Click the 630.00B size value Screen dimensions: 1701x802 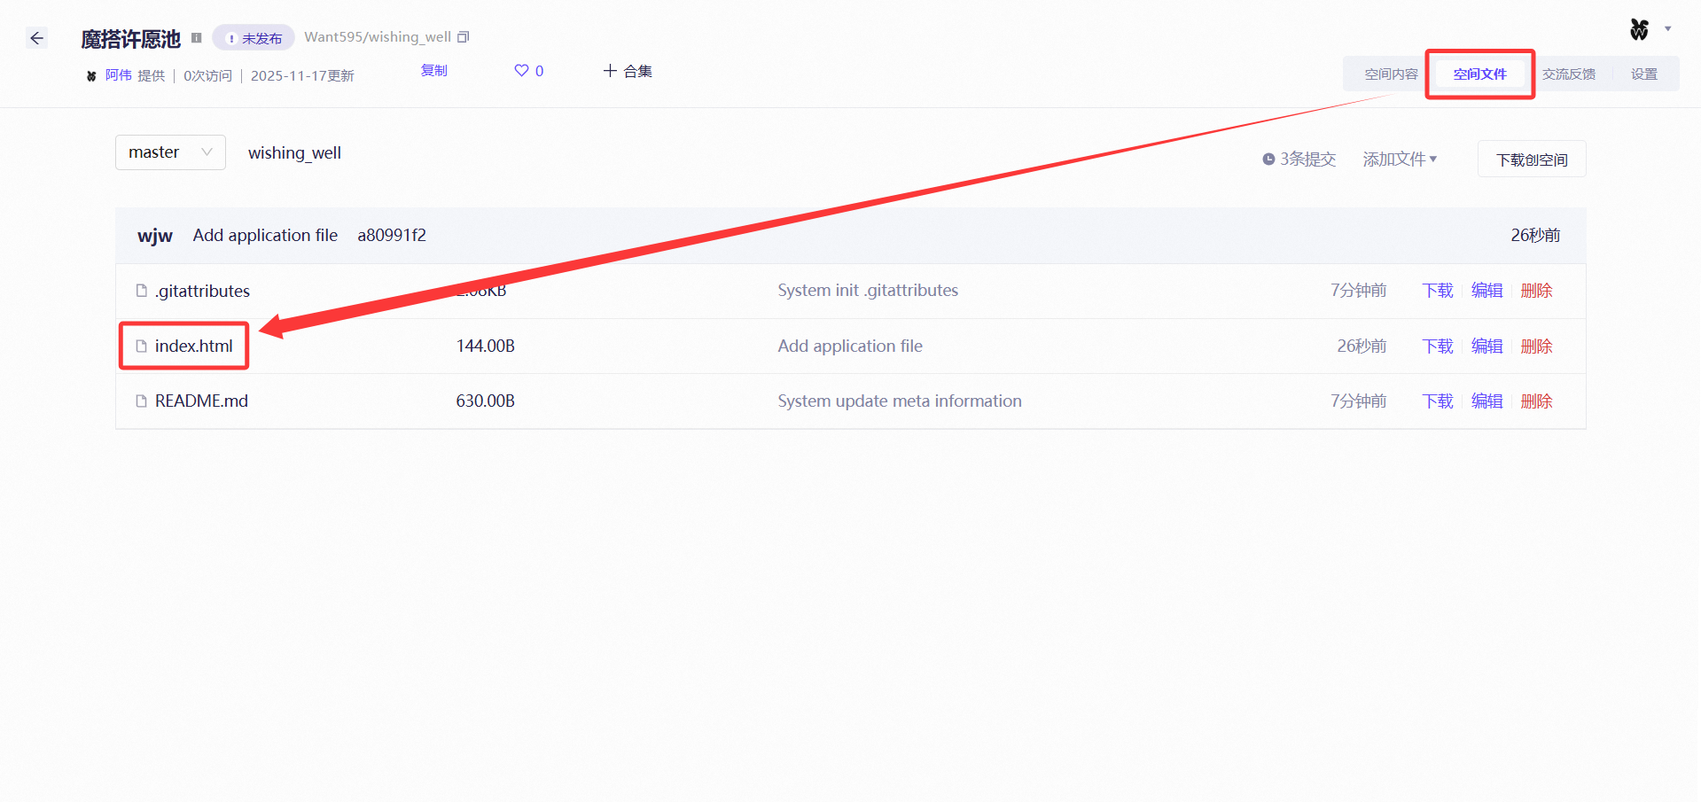coord(486,401)
